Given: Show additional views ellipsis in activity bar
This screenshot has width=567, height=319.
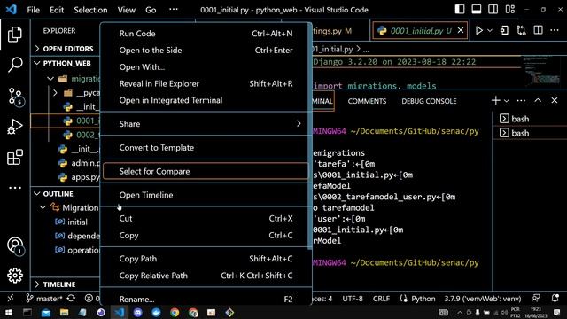Looking at the screenshot, I should tap(15, 188).
